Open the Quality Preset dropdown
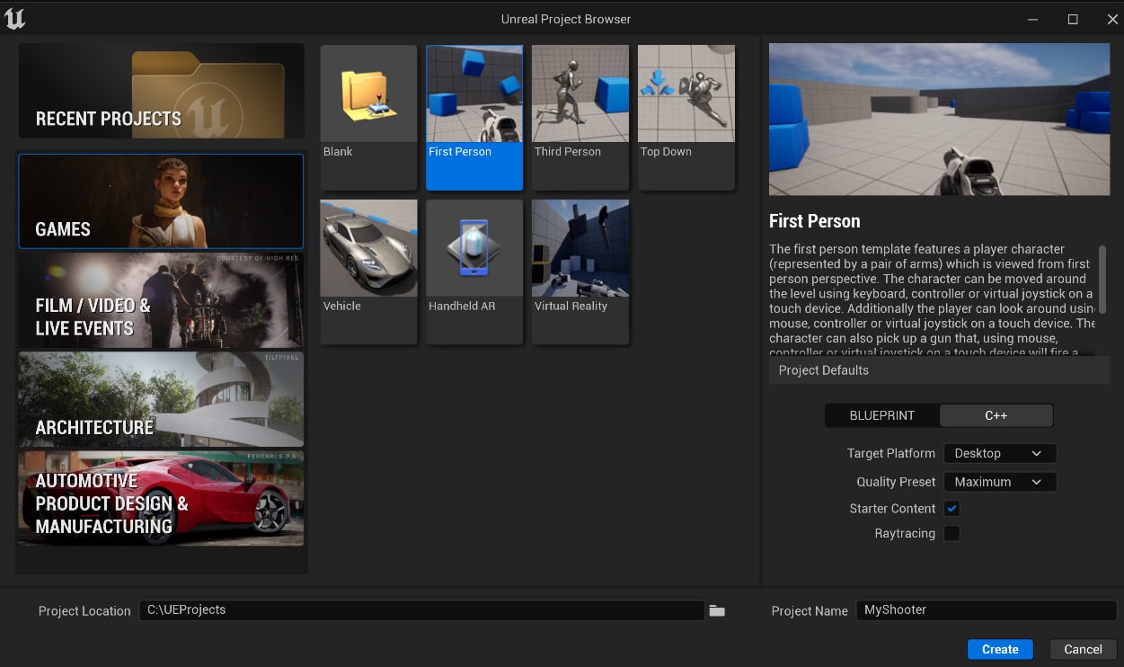This screenshot has height=667, width=1124. pos(1000,482)
